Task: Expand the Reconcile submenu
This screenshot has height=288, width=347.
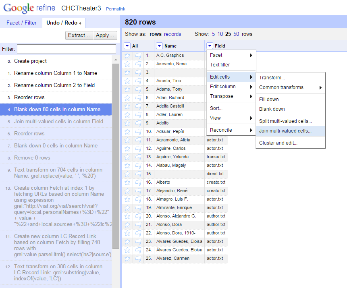Action: [231, 130]
